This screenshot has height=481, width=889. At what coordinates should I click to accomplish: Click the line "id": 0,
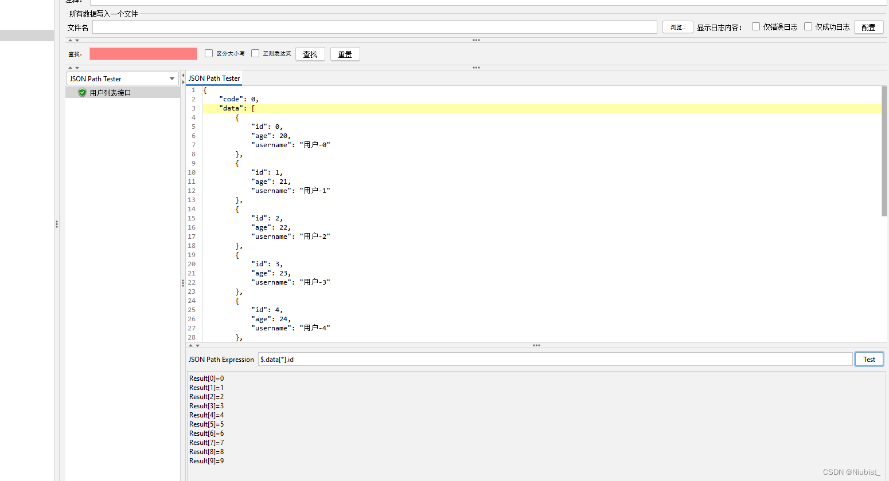click(267, 127)
